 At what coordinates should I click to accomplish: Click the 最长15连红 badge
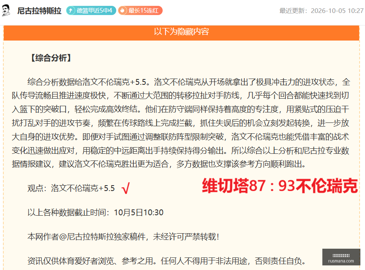pyautogui.click(x=140, y=10)
